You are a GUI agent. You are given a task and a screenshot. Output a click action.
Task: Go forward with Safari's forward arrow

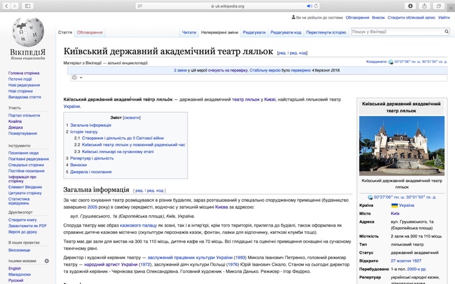click(x=15, y=6)
